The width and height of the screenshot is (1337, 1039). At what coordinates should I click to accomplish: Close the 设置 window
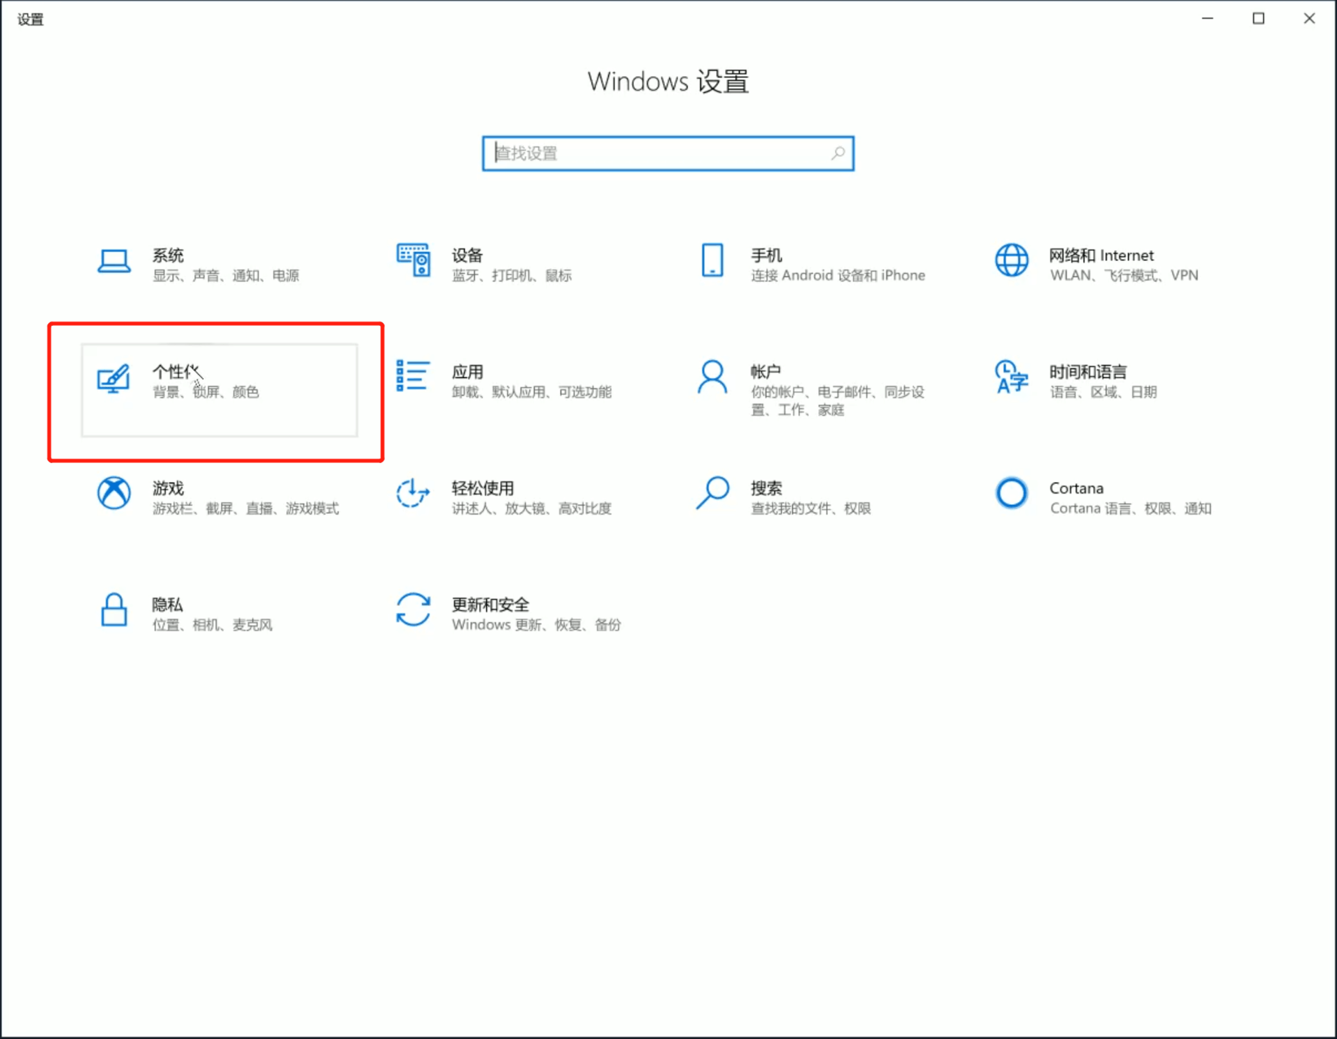(x=1309, y=19)
